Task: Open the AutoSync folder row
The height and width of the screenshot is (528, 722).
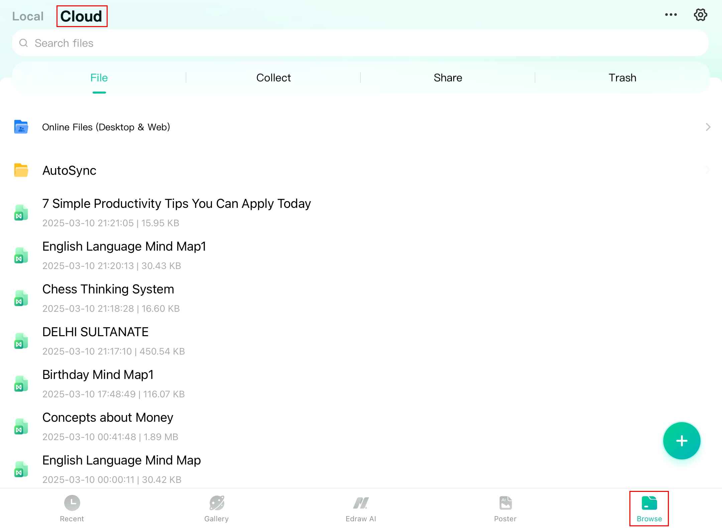Action: (x=69, y=170)
